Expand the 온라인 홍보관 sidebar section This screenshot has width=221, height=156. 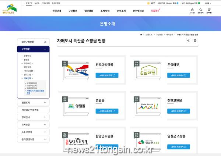pyautogui.click(x=45, y=139)
